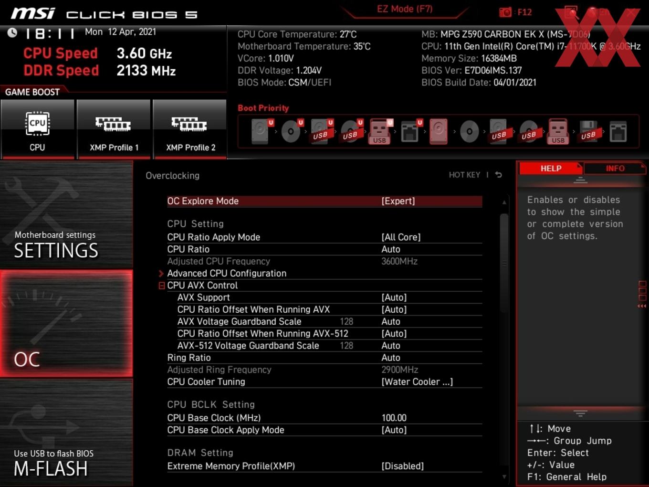Click the GAME BOOST header label
649x487 pixels.
click(32, 92)
